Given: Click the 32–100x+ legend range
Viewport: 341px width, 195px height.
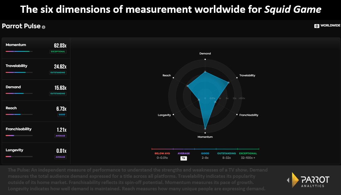Looking at the screenshot, I should (248, 158).
